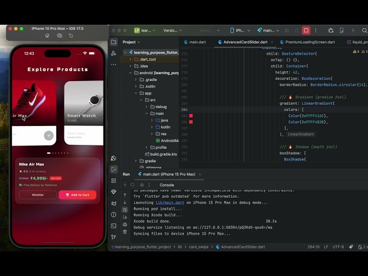Expand the debug folder
Image resolution: width=368 pixels, height=276 pixels.
point(147,107)
